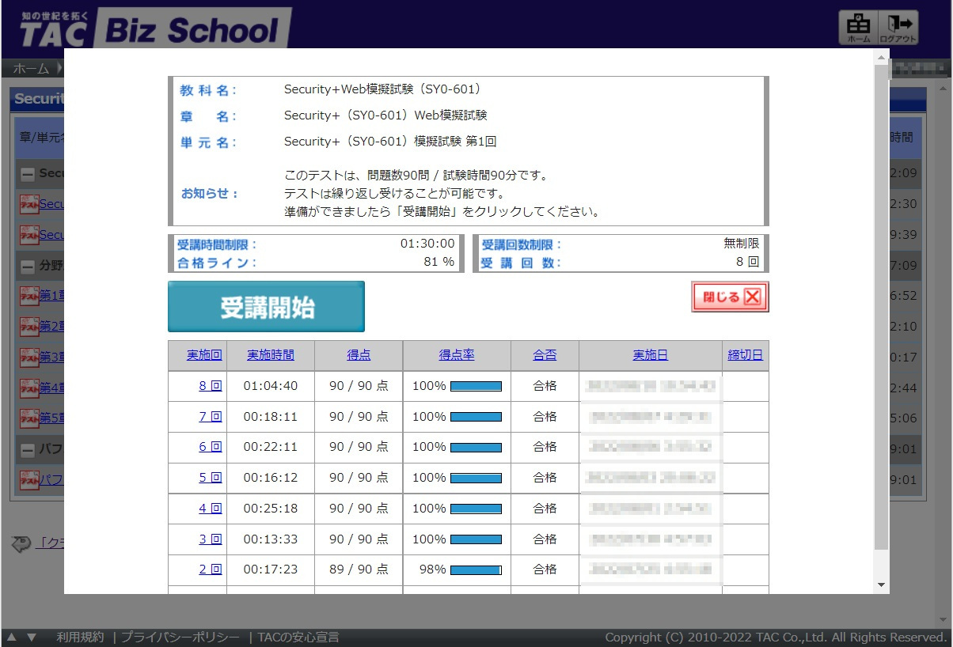
Task: Click the ログアウト logout icon
Action: click(901, 28)
